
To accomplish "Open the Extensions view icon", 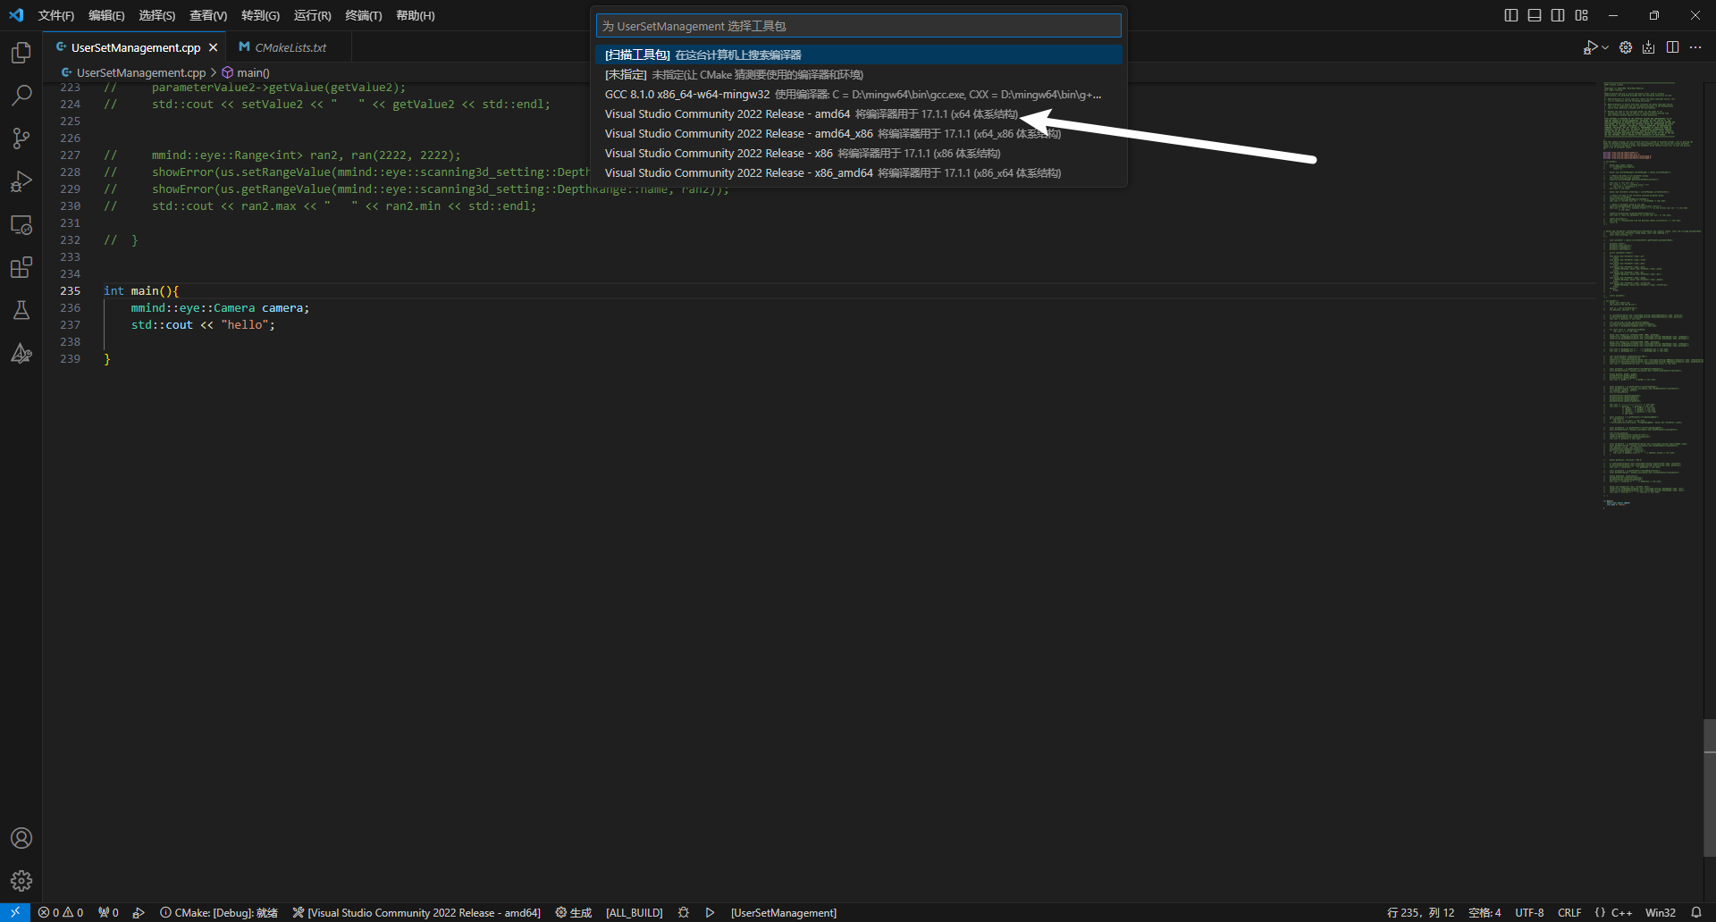I will 21,267.
